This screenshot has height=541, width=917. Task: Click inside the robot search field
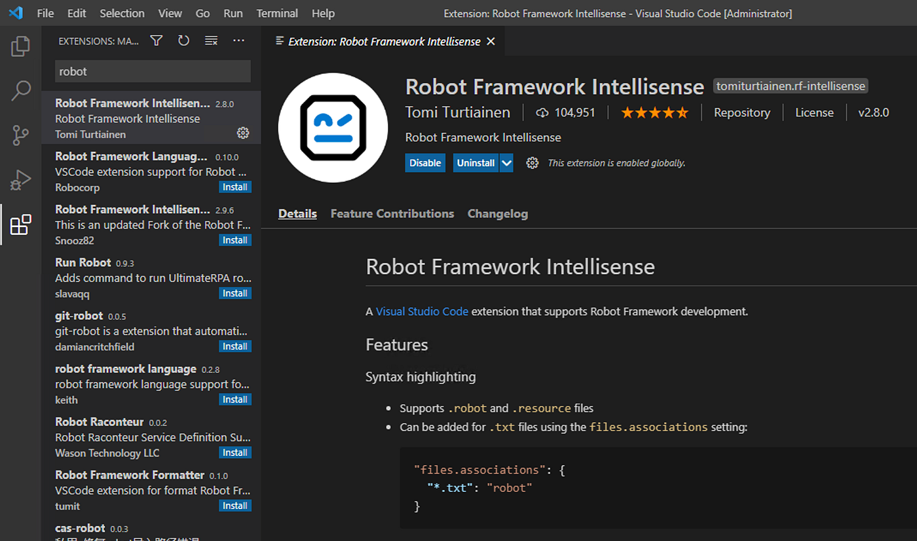152,71
